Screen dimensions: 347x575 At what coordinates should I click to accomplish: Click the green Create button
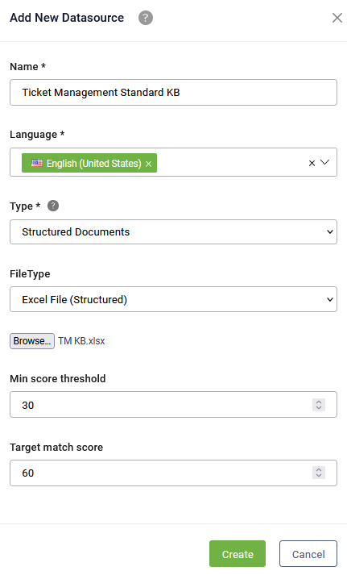click(x=238, y=554)
